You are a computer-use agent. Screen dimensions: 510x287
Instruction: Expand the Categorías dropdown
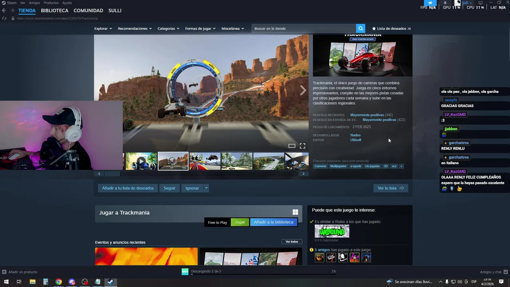pos(168,28)
